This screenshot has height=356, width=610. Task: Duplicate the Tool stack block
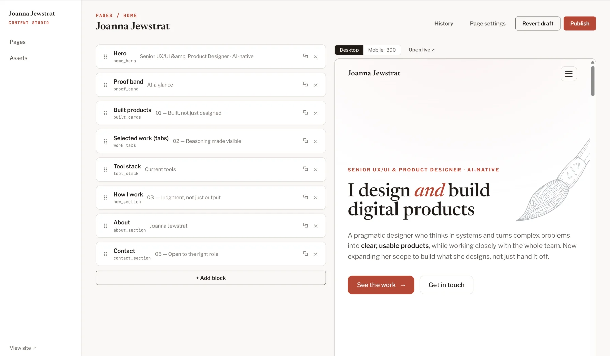coord(305,169)
